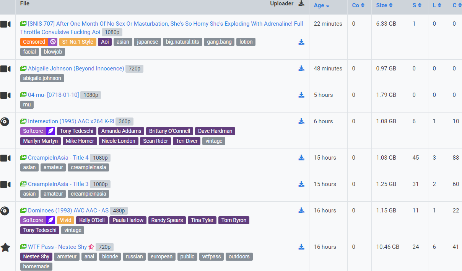Click download icon in the Title 3 row
The image size is (462, 271).
tap(301, 184)
